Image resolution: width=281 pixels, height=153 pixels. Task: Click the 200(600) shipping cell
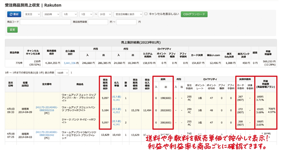166,123
